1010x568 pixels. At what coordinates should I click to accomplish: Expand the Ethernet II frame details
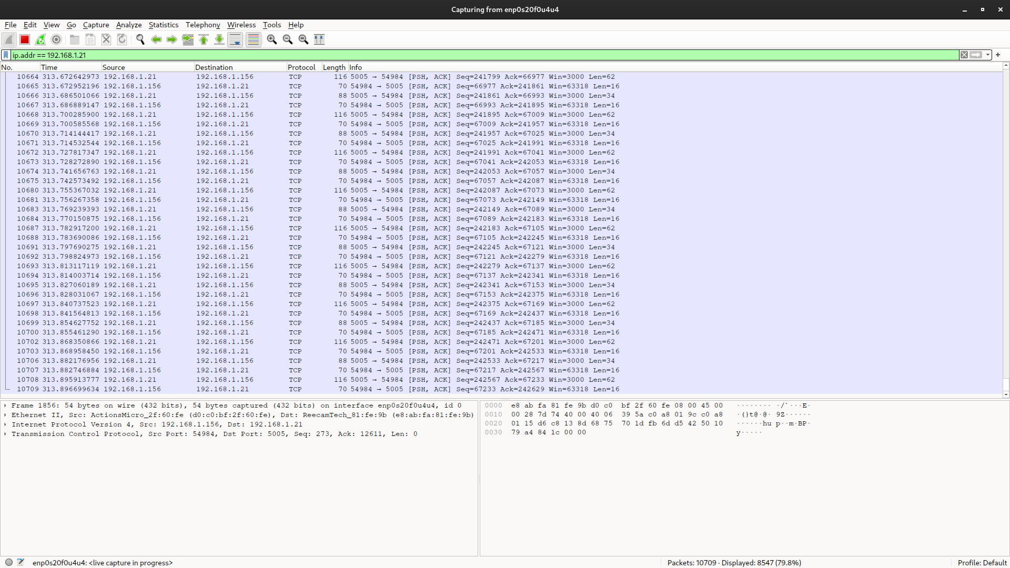[x=5, y=415]
